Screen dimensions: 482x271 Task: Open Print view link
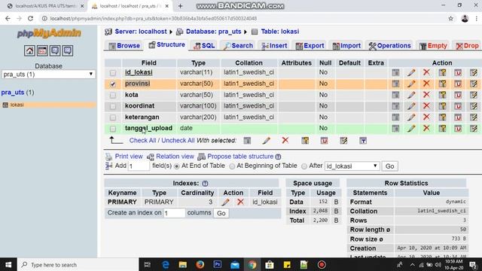pyautogui.click(x=129, y=157)
